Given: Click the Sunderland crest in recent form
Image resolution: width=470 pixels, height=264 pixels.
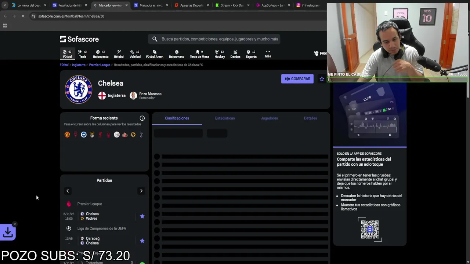Looking at the screenshot, I should pos(125,135).
